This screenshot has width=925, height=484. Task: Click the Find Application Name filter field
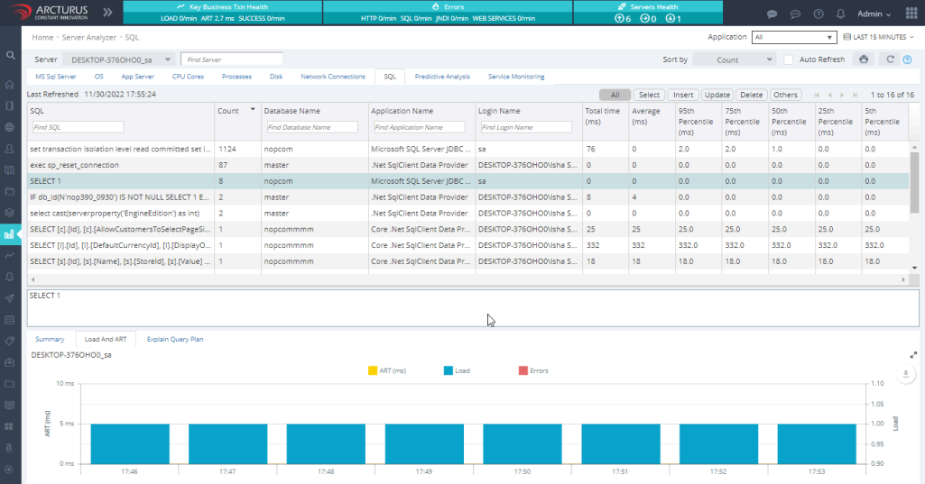pos(420,127)
